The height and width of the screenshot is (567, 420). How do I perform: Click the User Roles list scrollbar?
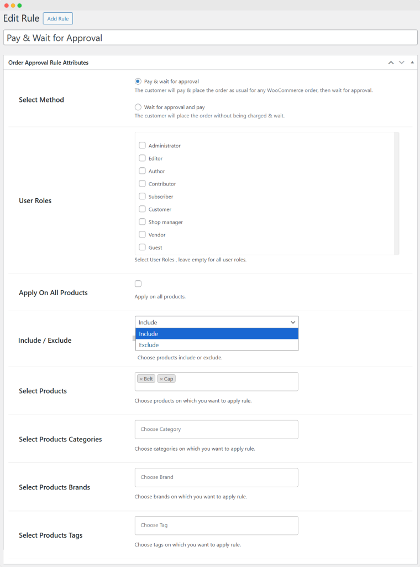pyautogui.click(x=396, y=193)
